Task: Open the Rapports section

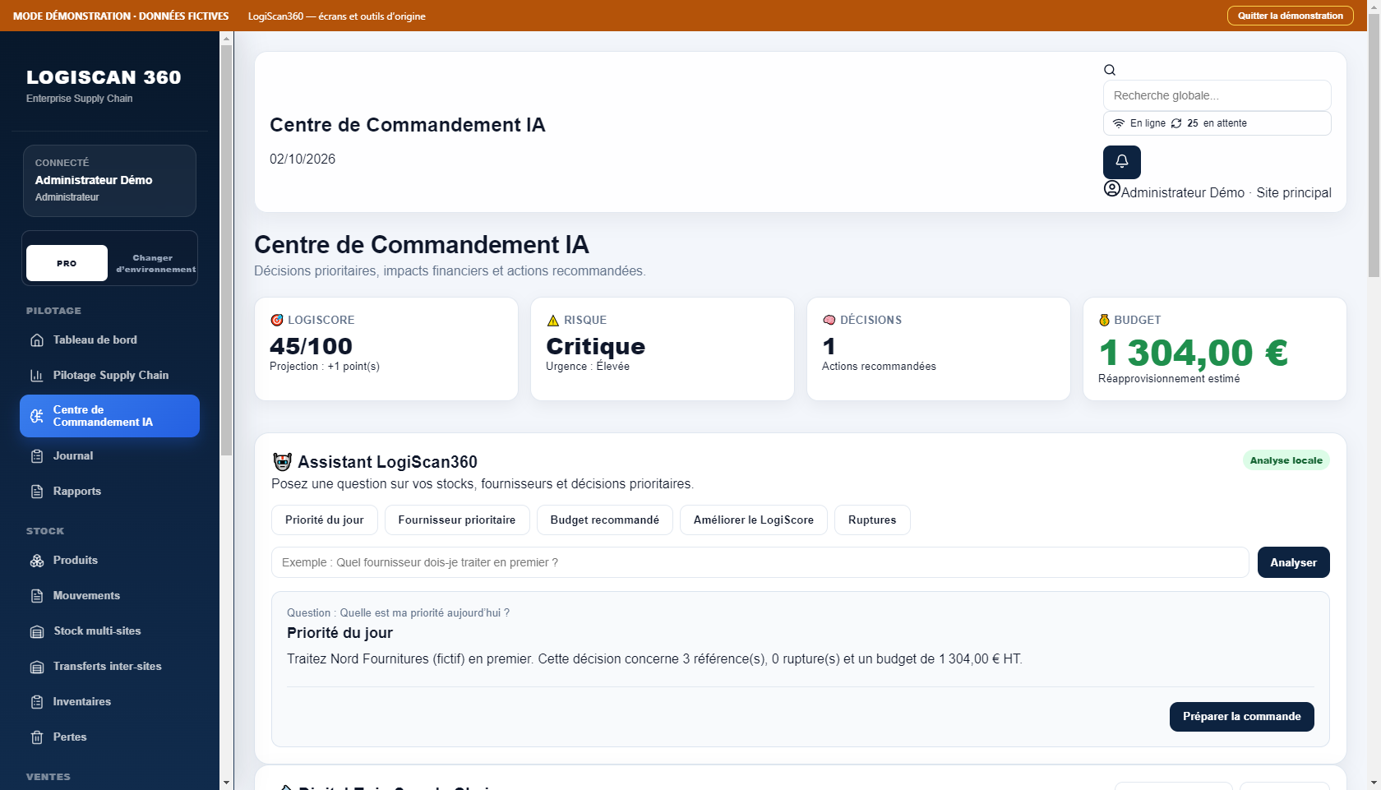Action: point(109,492)
